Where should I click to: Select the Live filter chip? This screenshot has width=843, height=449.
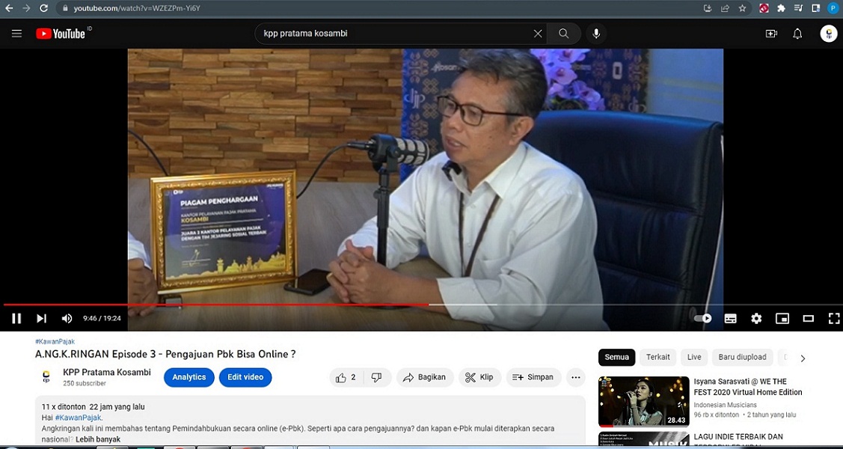coord(694,357)
